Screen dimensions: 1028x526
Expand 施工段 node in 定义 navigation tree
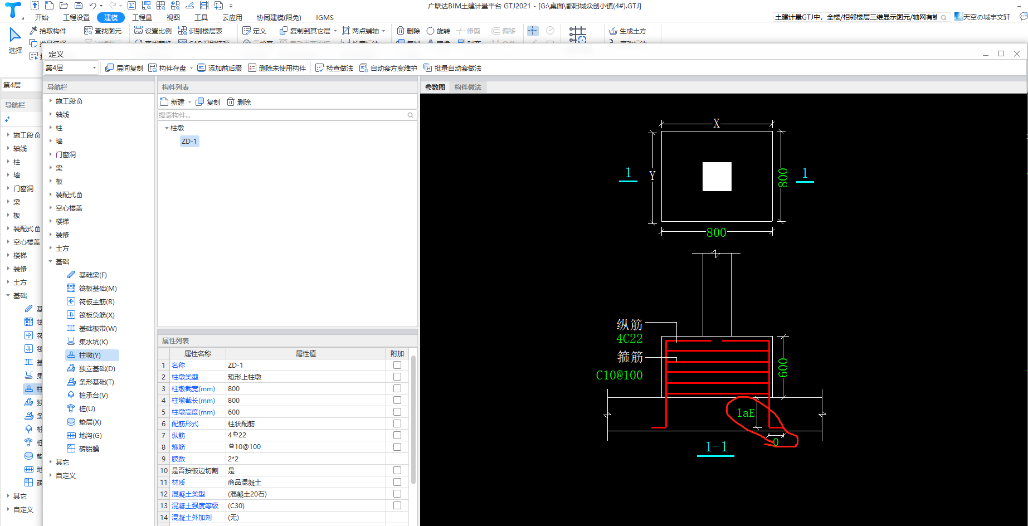(x=50, y=101)
